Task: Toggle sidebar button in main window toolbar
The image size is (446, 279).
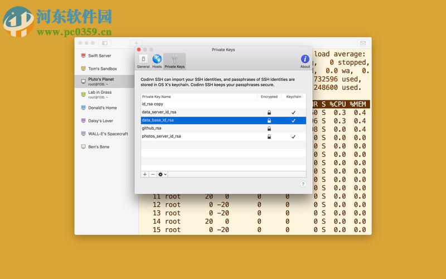Action: pyautogui.click(x=105, y=43)
